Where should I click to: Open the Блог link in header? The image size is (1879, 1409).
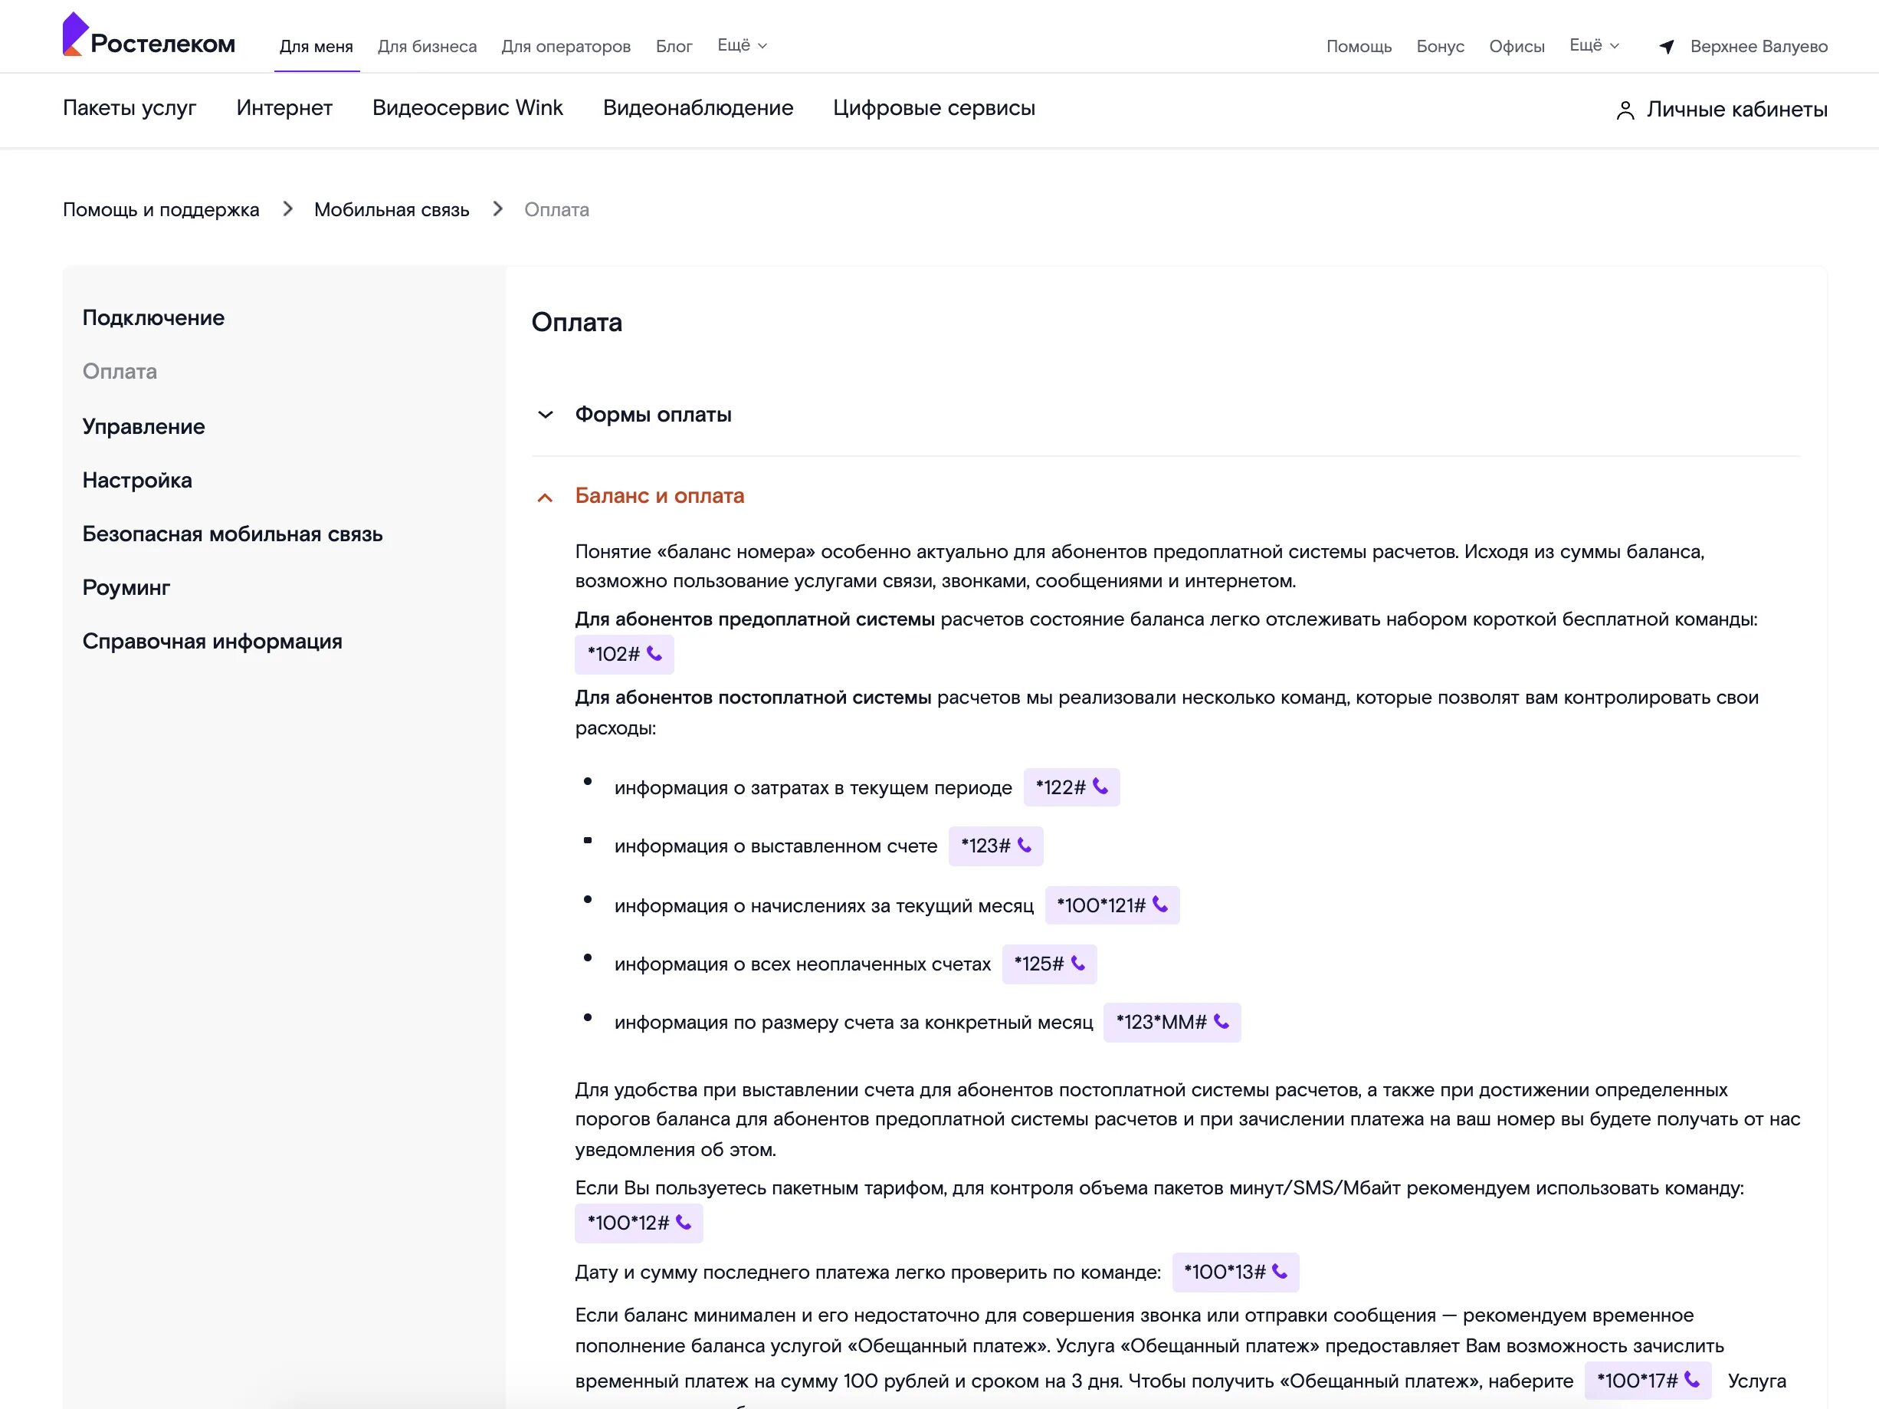674,47
